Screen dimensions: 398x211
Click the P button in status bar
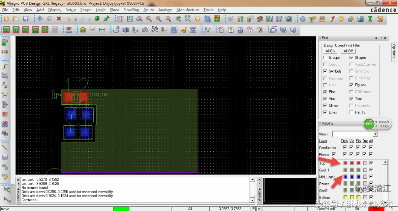(253, 209)
